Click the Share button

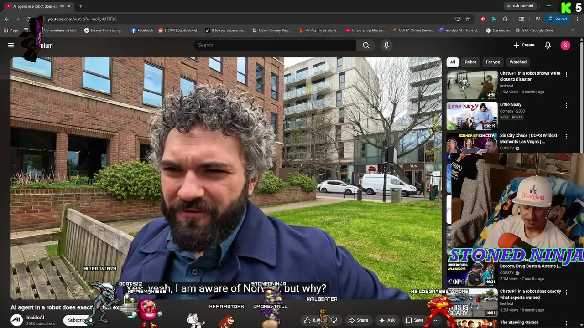[358, 320]
